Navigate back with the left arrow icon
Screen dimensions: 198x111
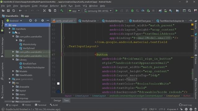pyautogui.click(x=20, y=11)
